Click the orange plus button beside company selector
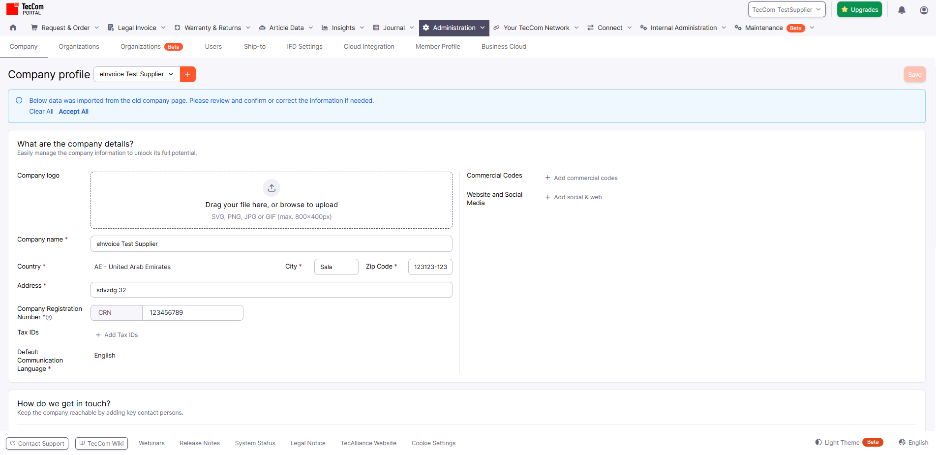This screenshot has height=455, width=936. click(188, 74)
